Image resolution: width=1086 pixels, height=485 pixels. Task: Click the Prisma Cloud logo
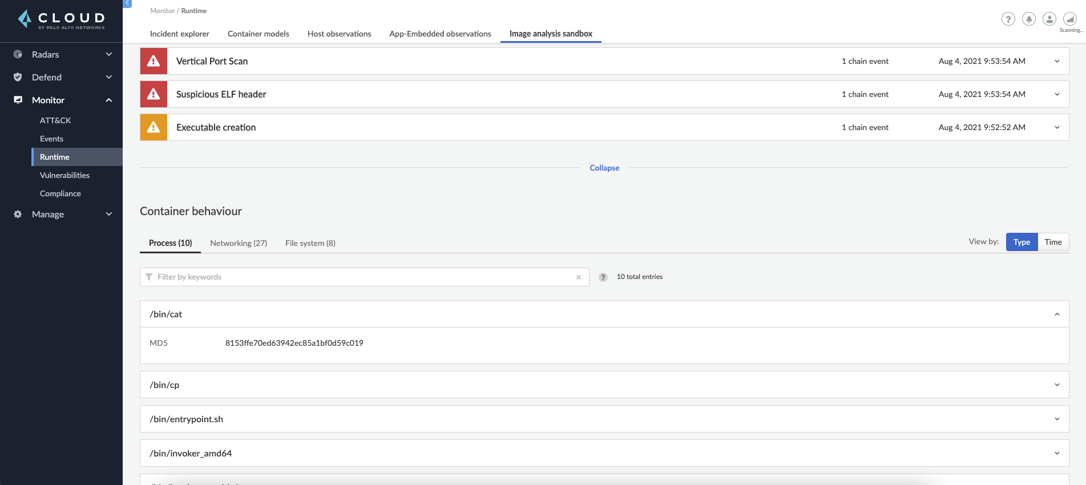click(x=61, y=19)
